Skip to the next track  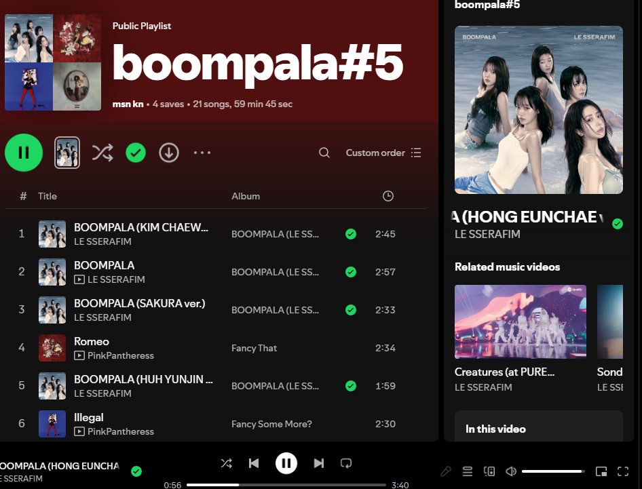318,463
